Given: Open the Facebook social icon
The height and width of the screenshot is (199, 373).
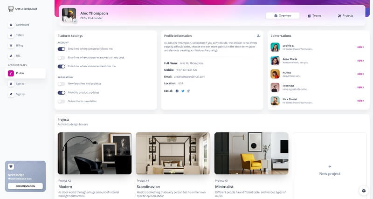Looking at the screenshot, I should [x=177, y=91].
